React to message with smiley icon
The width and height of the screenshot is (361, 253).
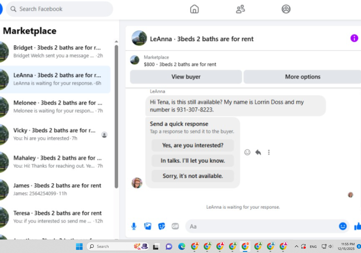tap(247, 152)
